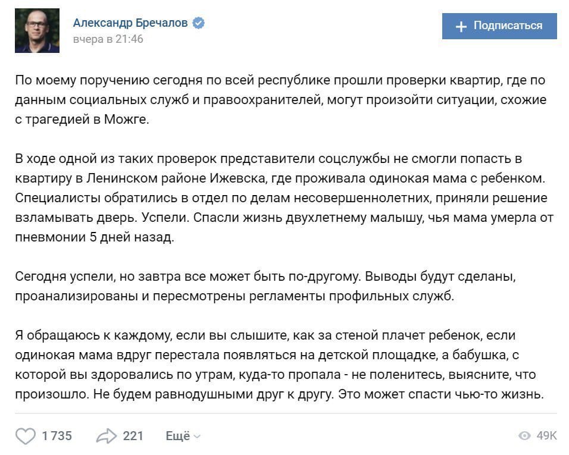Open Александр Бречалов profile name link
This screenshot has height=455, width=569.
(x=130, y=23)
